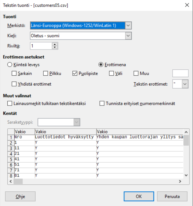Open the Tekstin erottimet dropdown
The height and width of the screenshot is (206, 193).
(185, 84)
